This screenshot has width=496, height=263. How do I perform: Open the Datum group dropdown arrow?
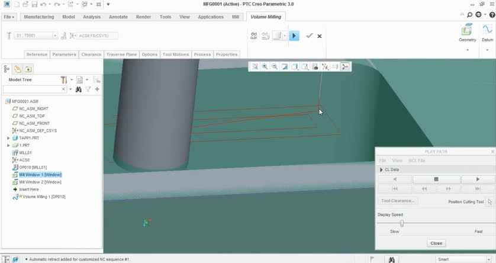coord(487,50)
